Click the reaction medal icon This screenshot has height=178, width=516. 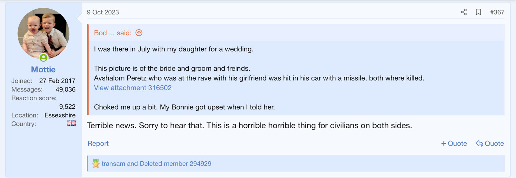[96, 164]
